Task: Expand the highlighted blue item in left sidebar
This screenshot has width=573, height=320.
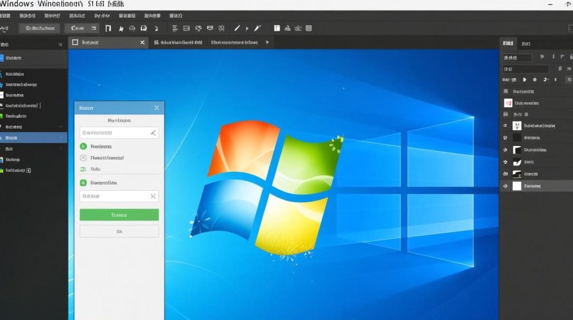Action: point(61,138)
